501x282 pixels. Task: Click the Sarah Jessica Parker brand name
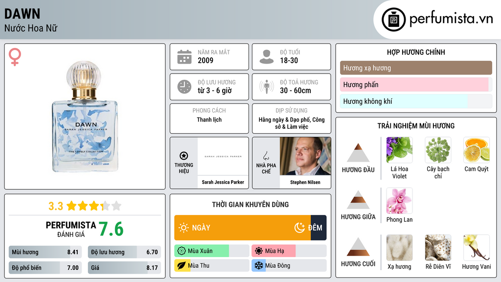coord(223,182)
